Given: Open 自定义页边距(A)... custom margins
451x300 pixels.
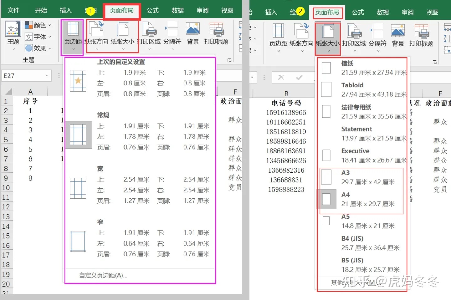Looking at the screenshot, I should 103,276.
